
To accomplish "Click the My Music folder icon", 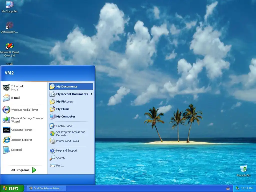I will pos(52,109).
